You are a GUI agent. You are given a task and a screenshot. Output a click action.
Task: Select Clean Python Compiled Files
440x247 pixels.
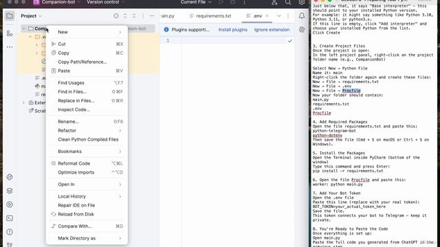pos(87,139)
